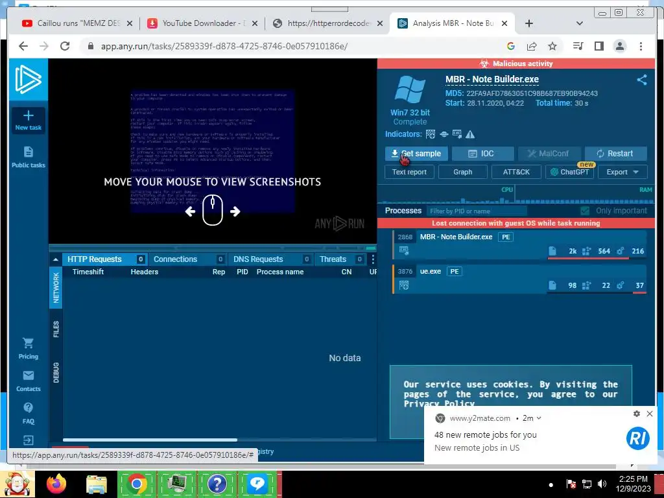This screenshot has width=664, height=498.
Task: Open Graph view
Action: tap(463, 172)
